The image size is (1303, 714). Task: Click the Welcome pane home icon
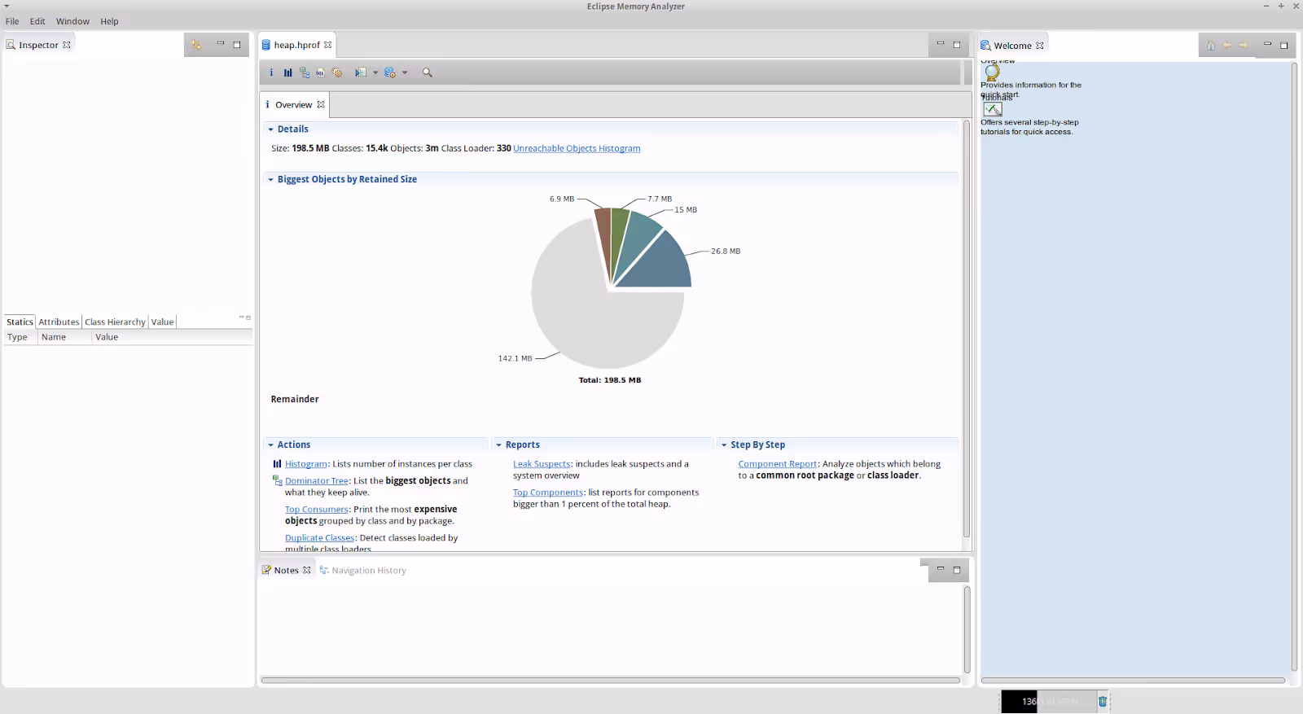pyautogui.click(x=1211, y=46)
